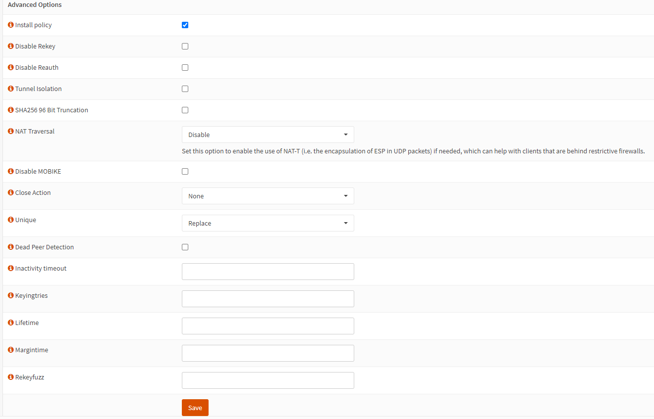654x419 pixels.
Task: Check the Disable MOBIKE checkbox
Action: click(x=185, y=172)
